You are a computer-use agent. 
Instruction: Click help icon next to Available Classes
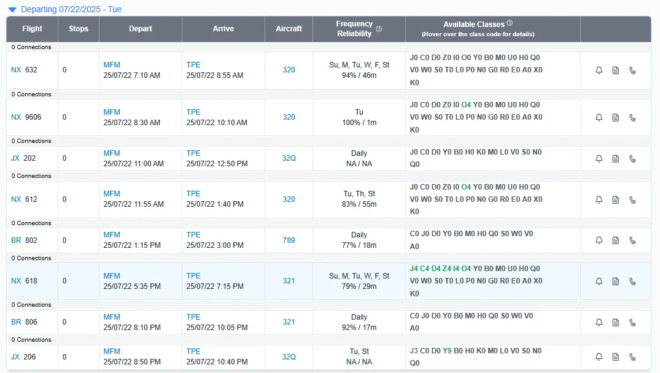coord(510,23)
